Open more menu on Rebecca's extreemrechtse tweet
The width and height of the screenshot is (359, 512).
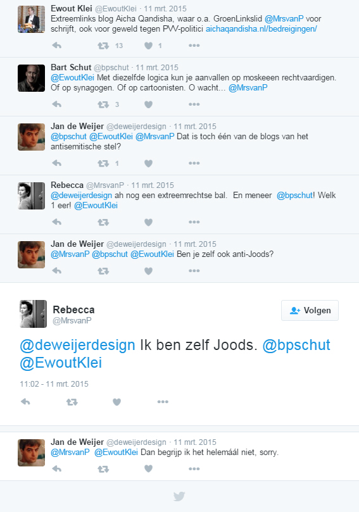[x=194, y=222]
